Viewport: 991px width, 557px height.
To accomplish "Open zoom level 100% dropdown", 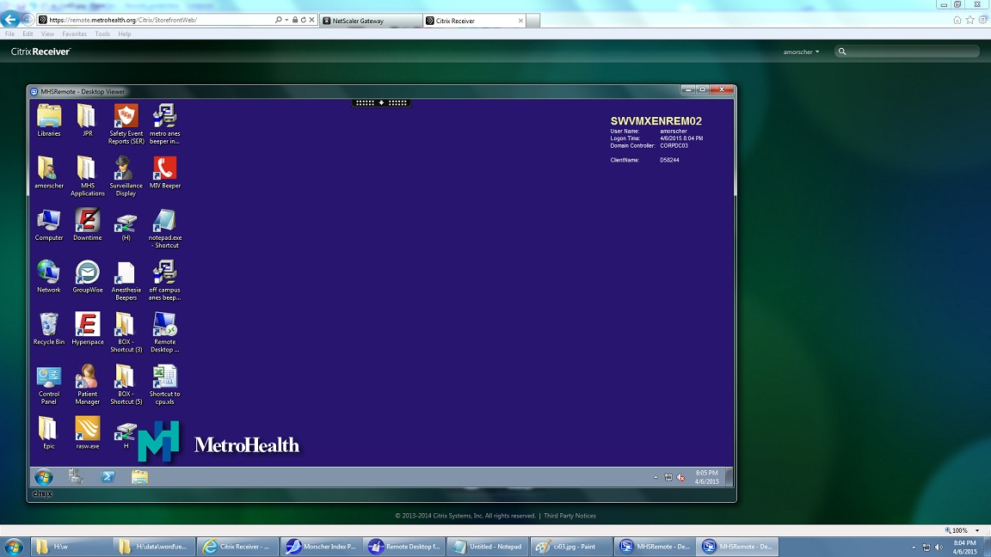I will 977,530.
